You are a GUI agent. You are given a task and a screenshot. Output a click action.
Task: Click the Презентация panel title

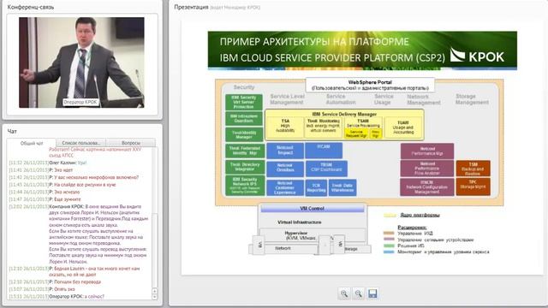(191, 7)
